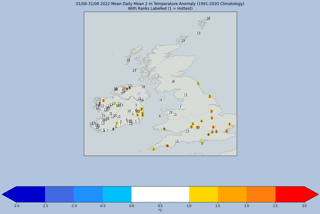
Task: Click the 2.5 colorbar tick label
Action: 276,206
